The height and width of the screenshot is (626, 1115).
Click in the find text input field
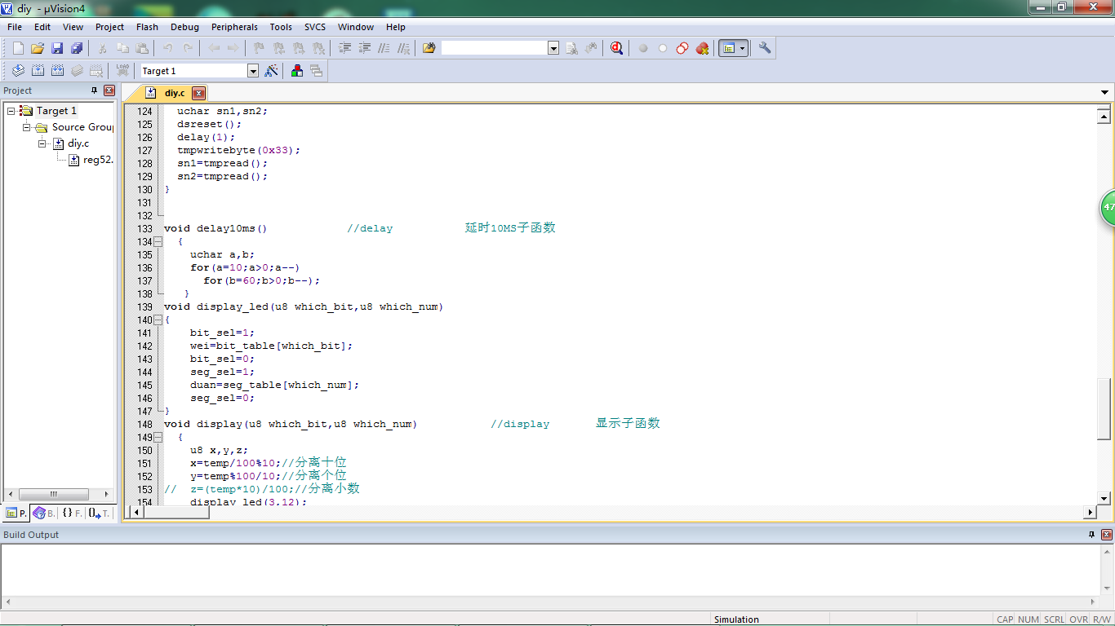click(494, 49)
